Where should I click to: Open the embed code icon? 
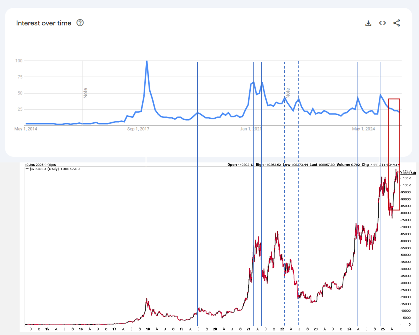pyautogui.click(x=382, y=23)
